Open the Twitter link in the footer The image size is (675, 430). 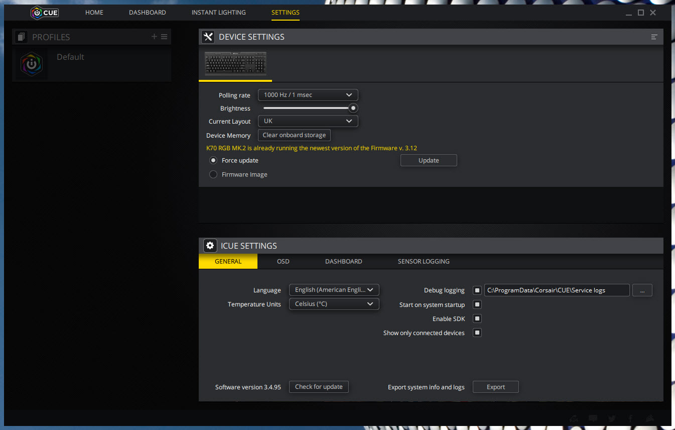click(x=612, y=418)
